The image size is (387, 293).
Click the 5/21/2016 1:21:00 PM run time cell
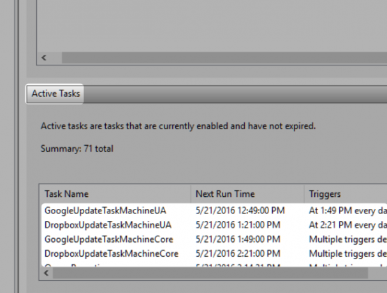point(238,225)
